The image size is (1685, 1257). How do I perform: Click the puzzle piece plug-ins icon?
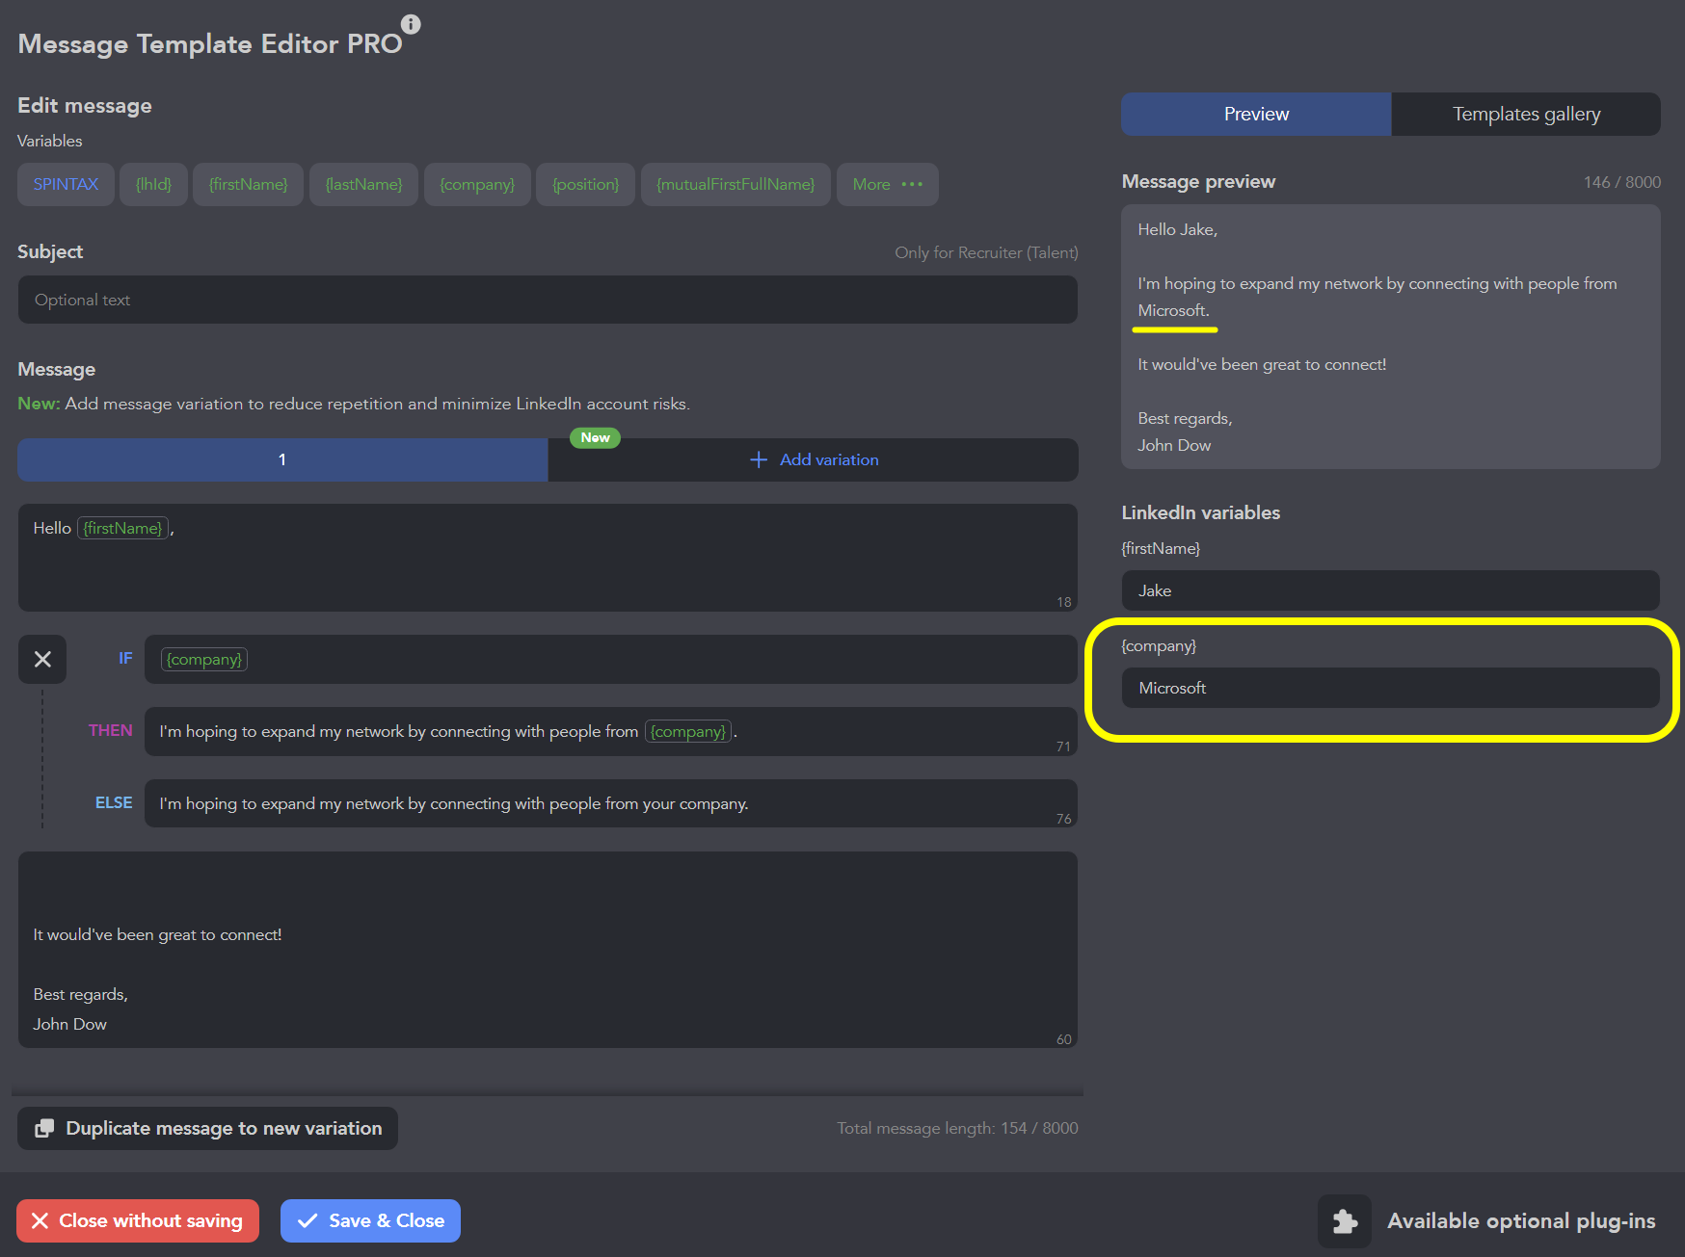[1344, 1221]
